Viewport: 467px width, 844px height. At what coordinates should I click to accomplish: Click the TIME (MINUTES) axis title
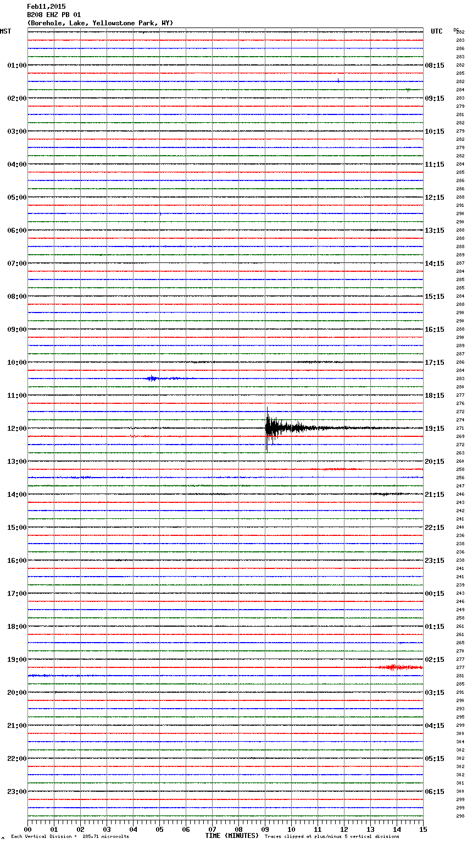click(x=232, y=836)
